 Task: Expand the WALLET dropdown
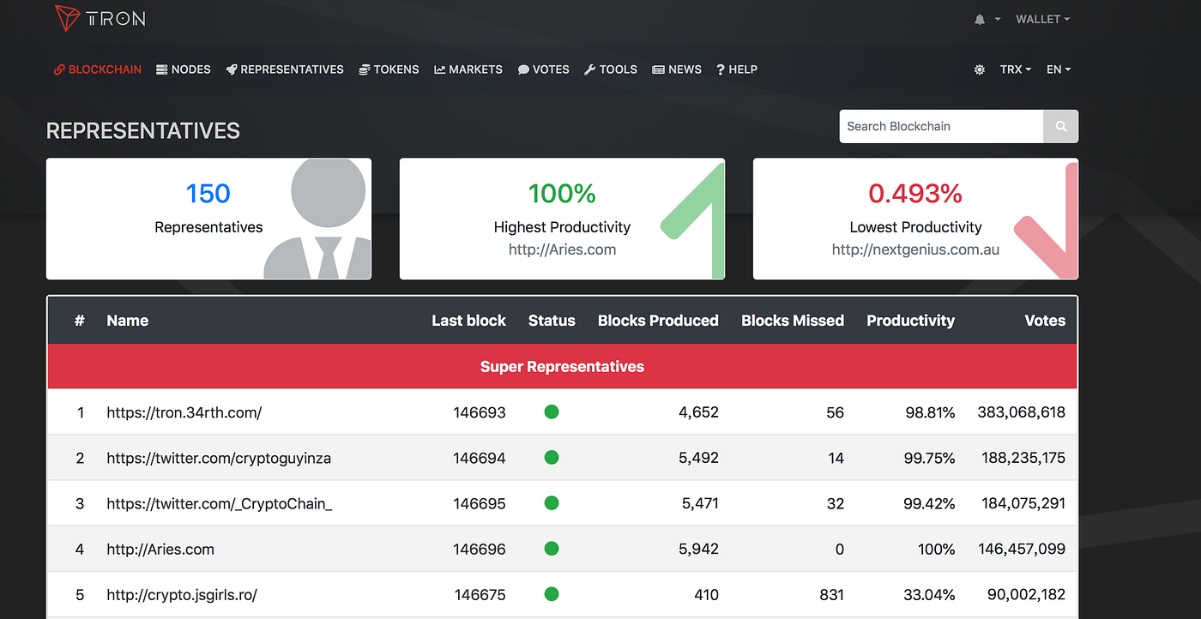coord(1042,19)
